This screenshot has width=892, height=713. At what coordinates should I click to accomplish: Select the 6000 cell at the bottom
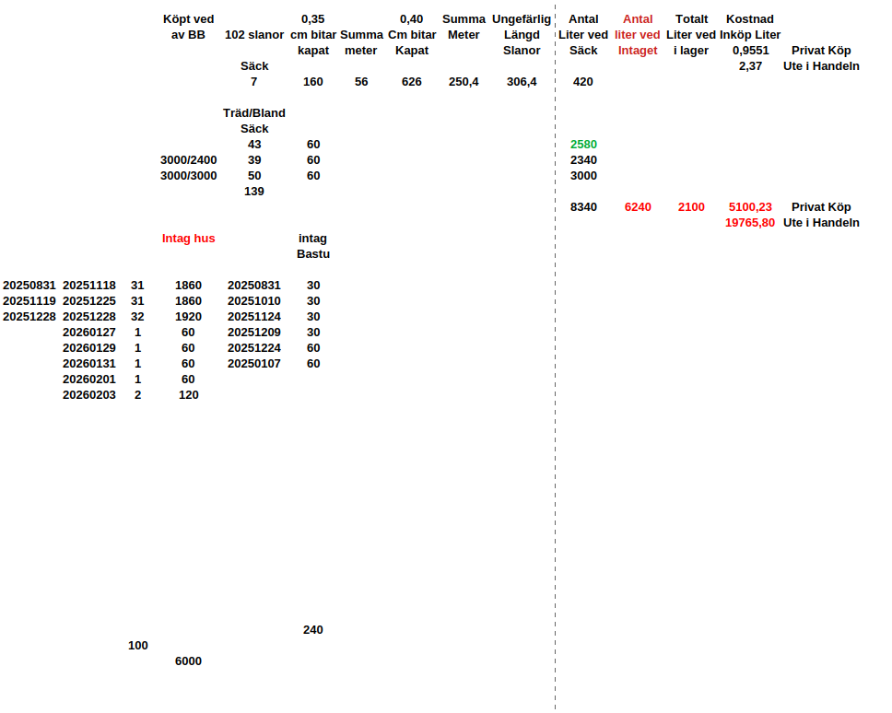pyautogui.click(x=188, y=661)
